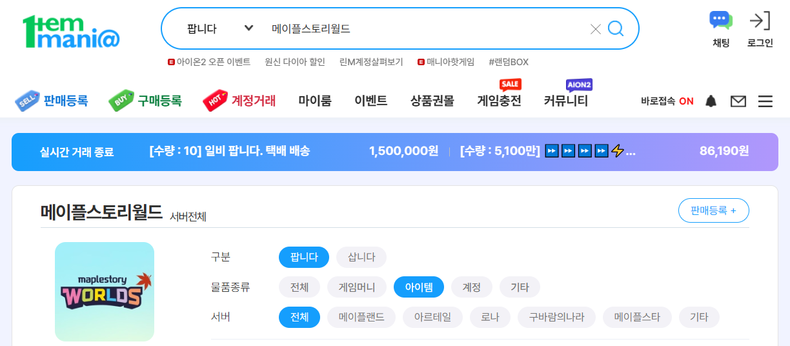The image size is (790, 346).
Task: Click 서버전체 text beside heading
Action: pyautogui.click(x=188, y=216)
